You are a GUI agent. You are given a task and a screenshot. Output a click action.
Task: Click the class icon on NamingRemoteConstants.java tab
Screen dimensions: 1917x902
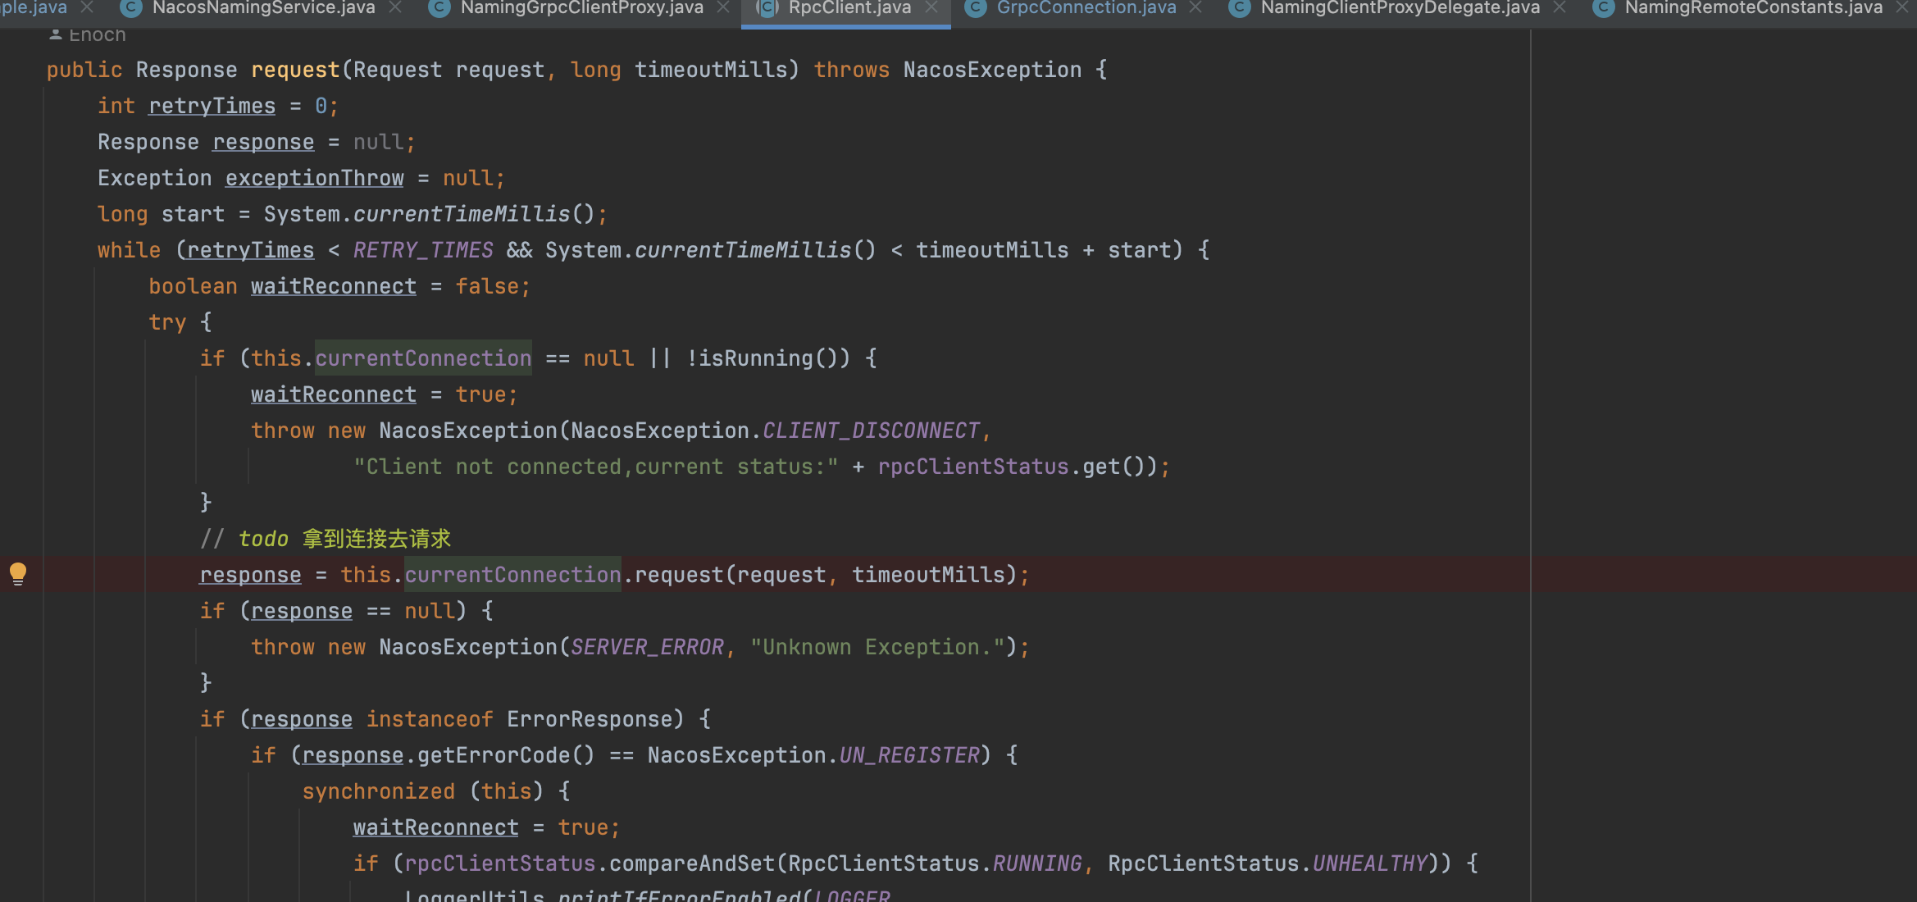click(x=1603, y=8)
